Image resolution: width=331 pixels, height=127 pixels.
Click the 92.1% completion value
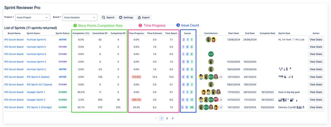click(x=81, y=107)
